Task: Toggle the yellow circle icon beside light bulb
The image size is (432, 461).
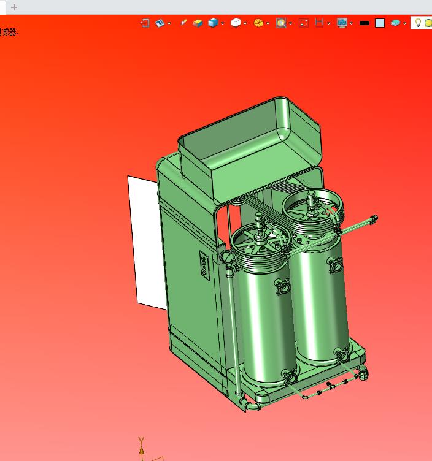Action: click(428, 23)
